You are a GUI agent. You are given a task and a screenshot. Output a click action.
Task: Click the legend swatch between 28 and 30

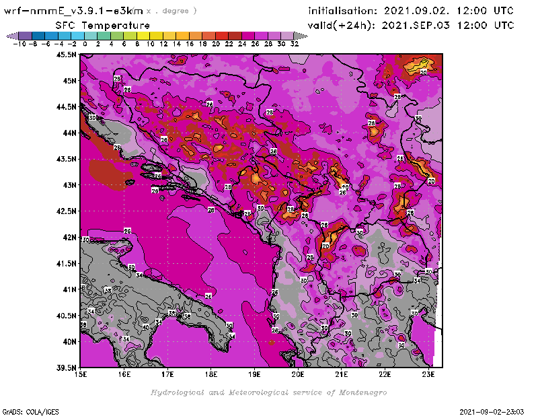click(274, 36)
